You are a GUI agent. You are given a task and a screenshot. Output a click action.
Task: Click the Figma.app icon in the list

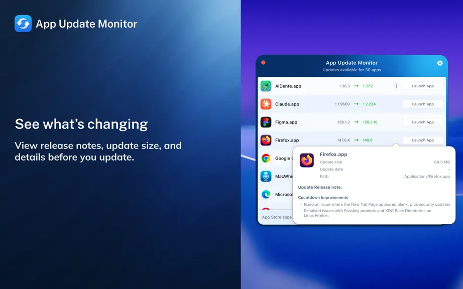coord(266,122)
